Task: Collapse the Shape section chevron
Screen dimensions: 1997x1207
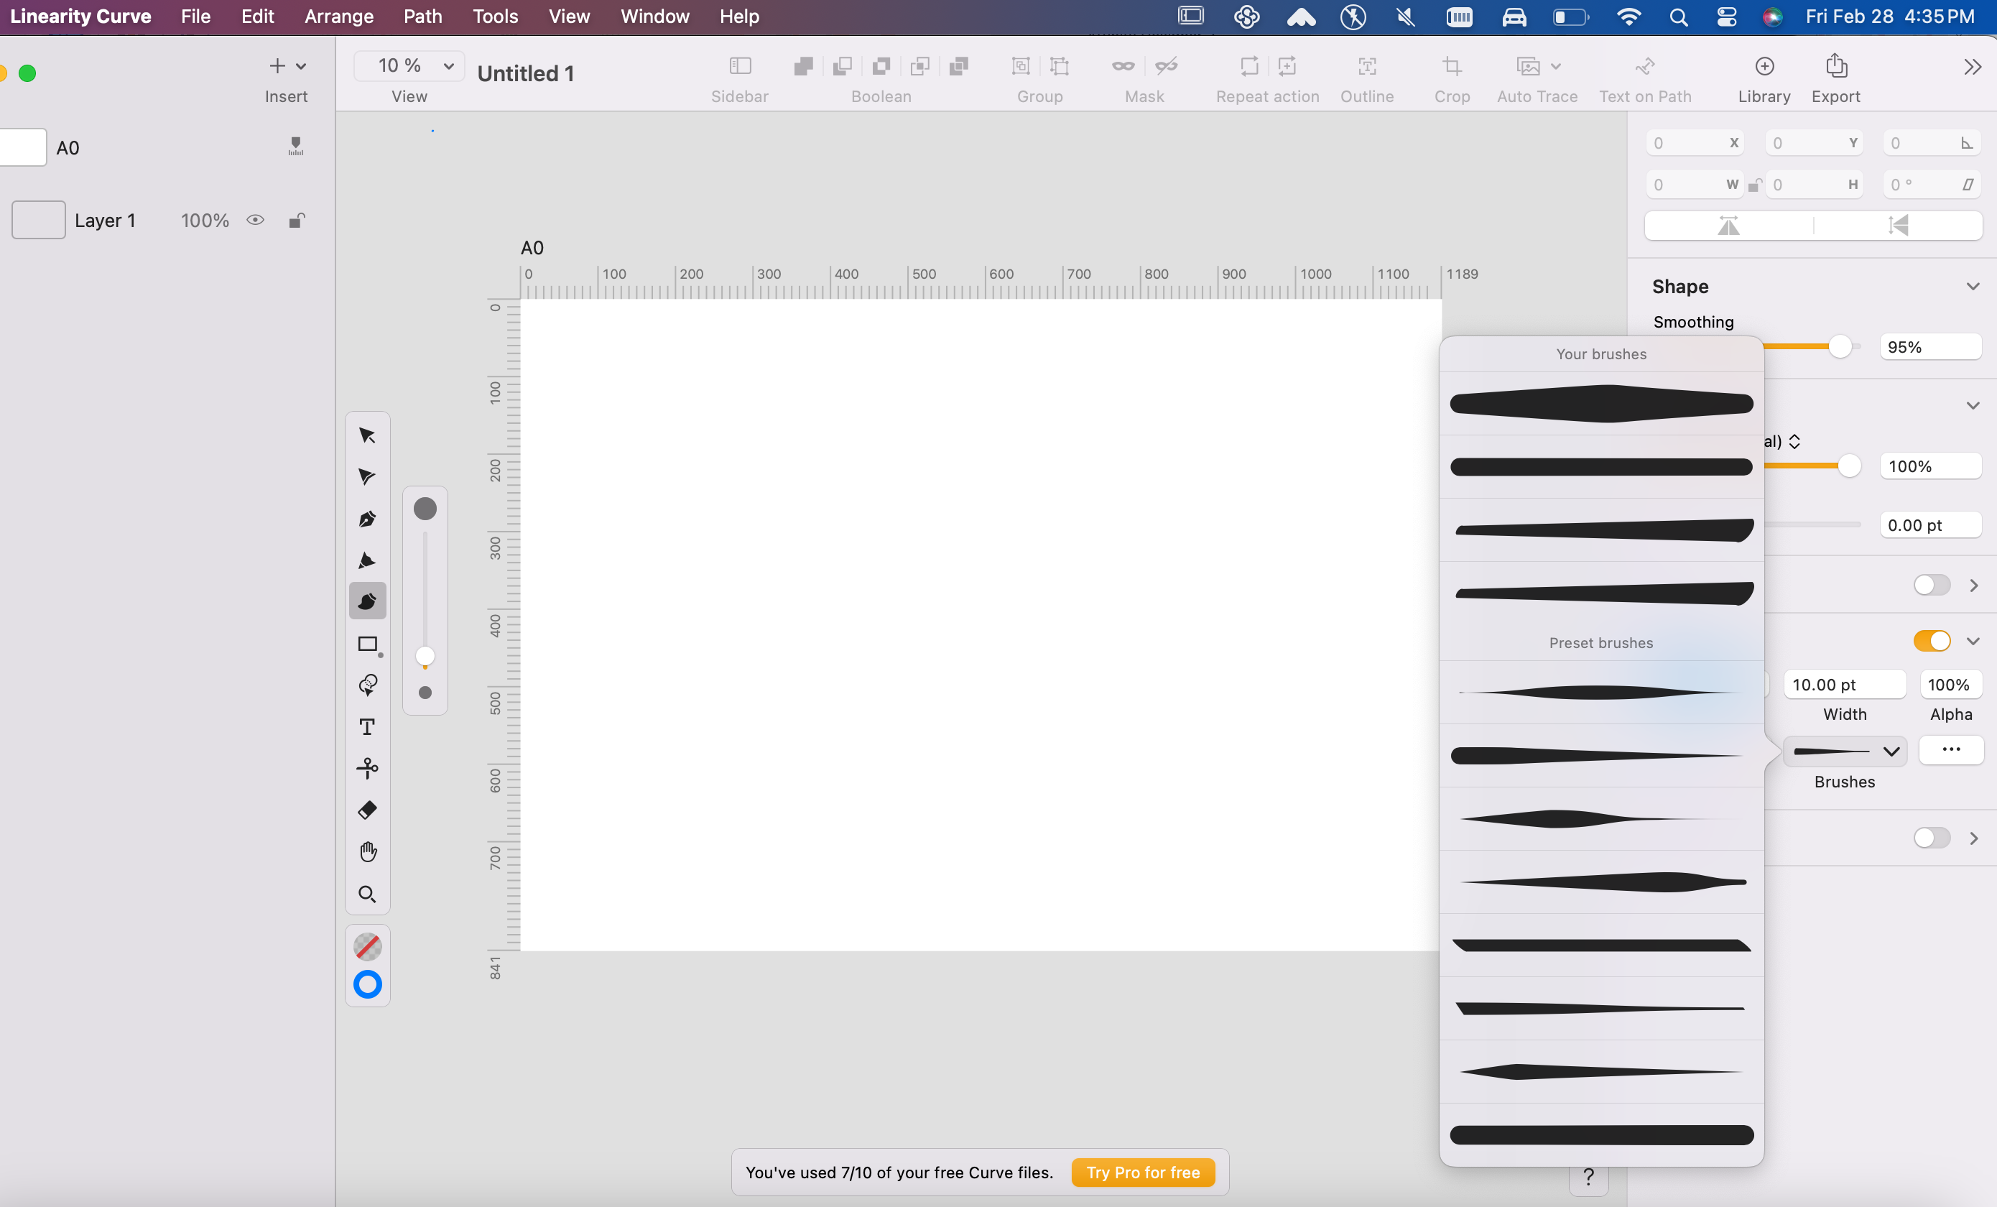Action: coord(1973,287)
